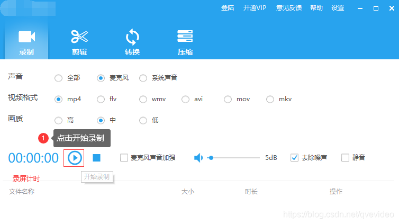The image size is (399, 224).
Task: Click the 文件名称 column header
Action: [22, 191]
